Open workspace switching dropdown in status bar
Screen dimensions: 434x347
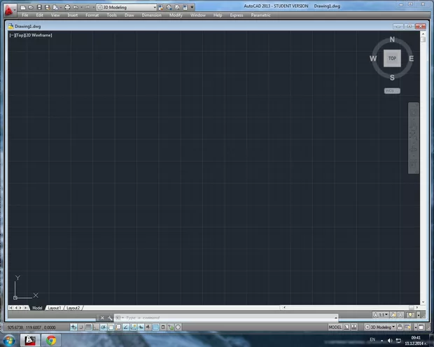click(382, 327)
